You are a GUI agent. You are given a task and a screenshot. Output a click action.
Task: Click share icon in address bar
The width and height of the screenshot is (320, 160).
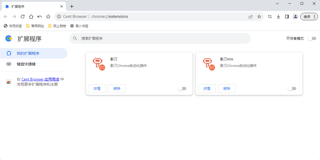[x=251, y=17]
